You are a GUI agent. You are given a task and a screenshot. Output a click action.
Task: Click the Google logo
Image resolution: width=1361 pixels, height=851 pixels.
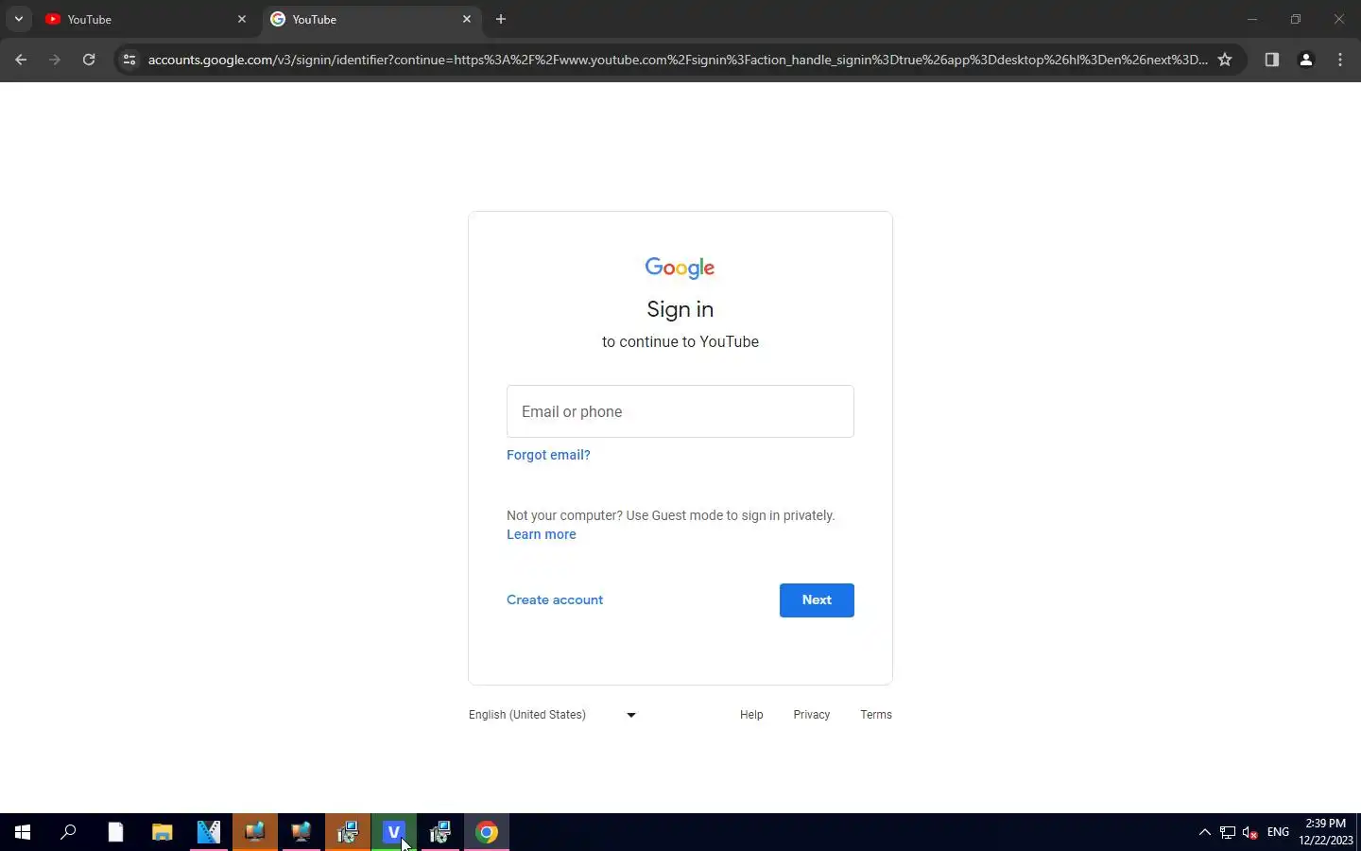point(680,268)
